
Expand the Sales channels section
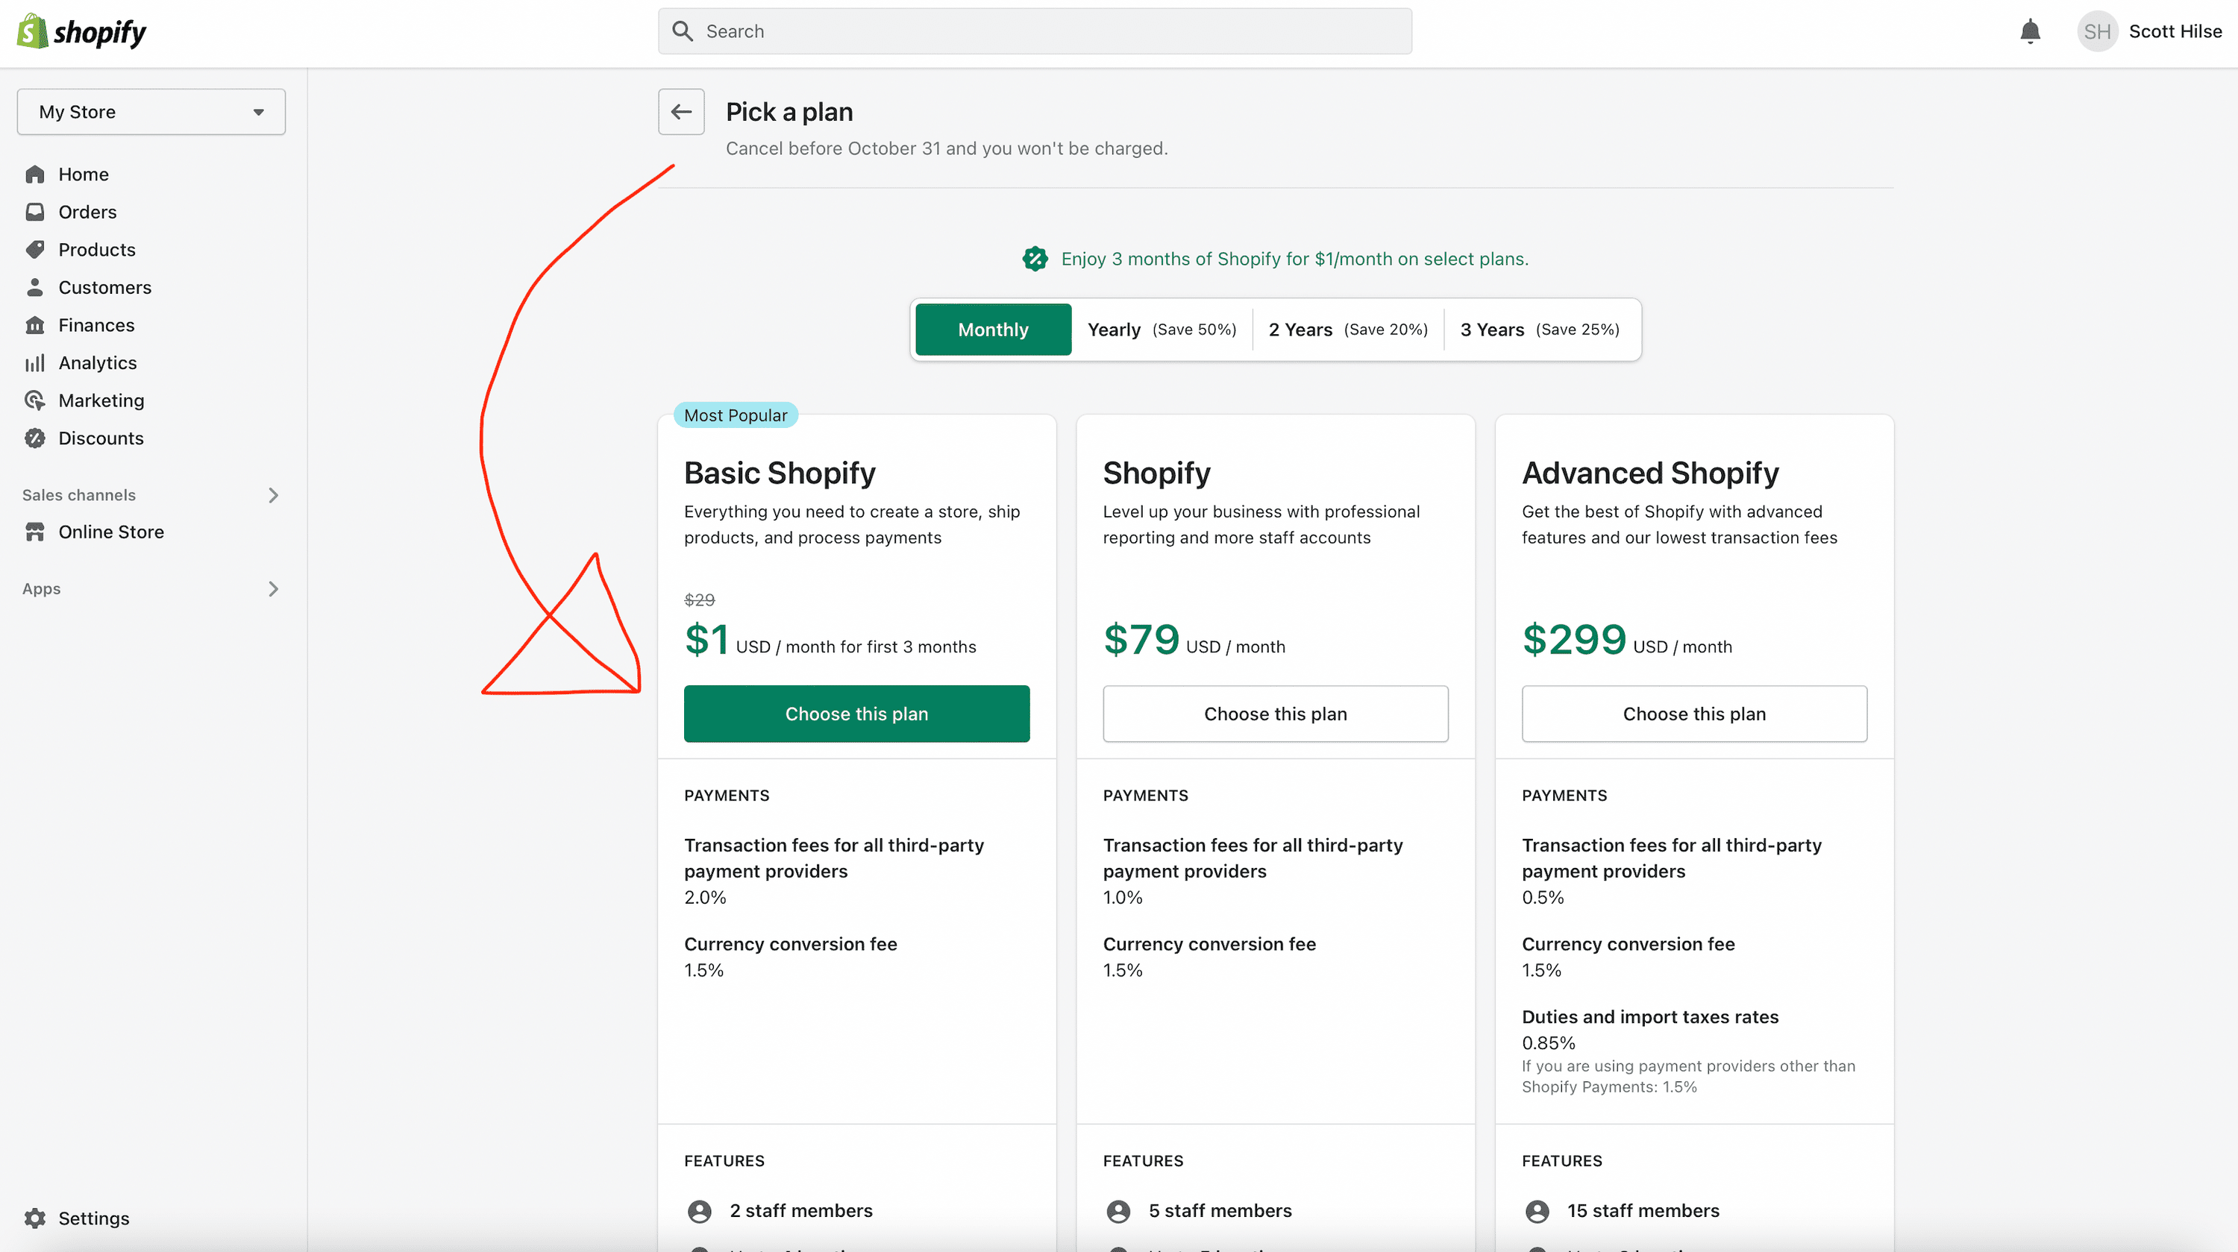[273, 495]
